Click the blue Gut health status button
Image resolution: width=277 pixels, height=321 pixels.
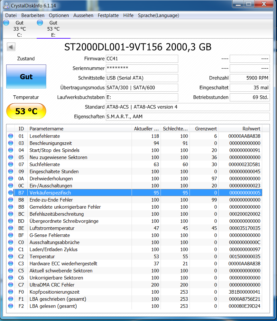pyautogui.click(x=26, y=77)
